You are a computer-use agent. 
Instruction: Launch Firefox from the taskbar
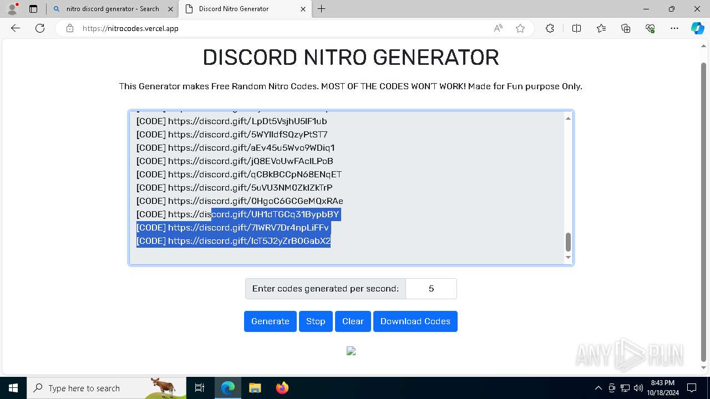[282, 388]
